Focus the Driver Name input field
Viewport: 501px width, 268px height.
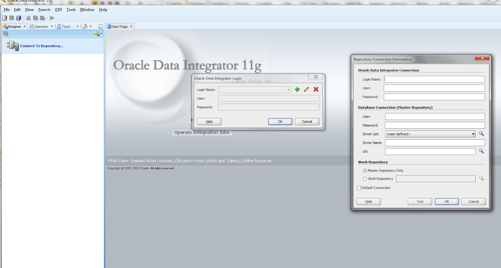tap(435, 143)
